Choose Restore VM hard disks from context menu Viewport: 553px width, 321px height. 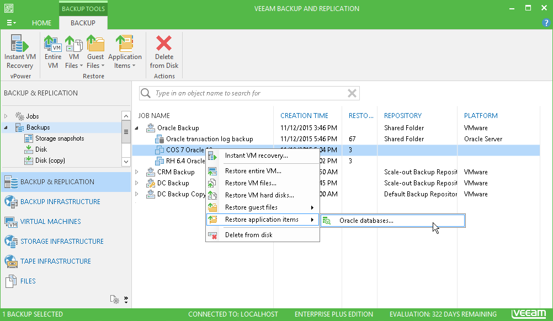[263, 195]
